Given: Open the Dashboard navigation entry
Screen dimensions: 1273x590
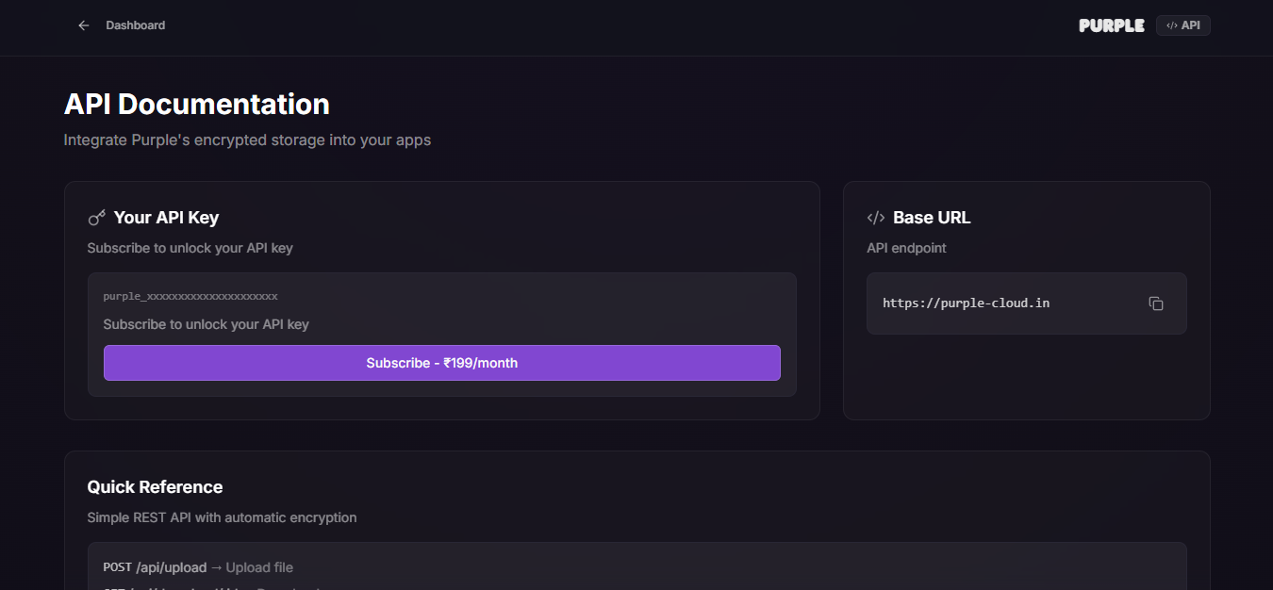Looking at the screenshot, I should (135, 25).
